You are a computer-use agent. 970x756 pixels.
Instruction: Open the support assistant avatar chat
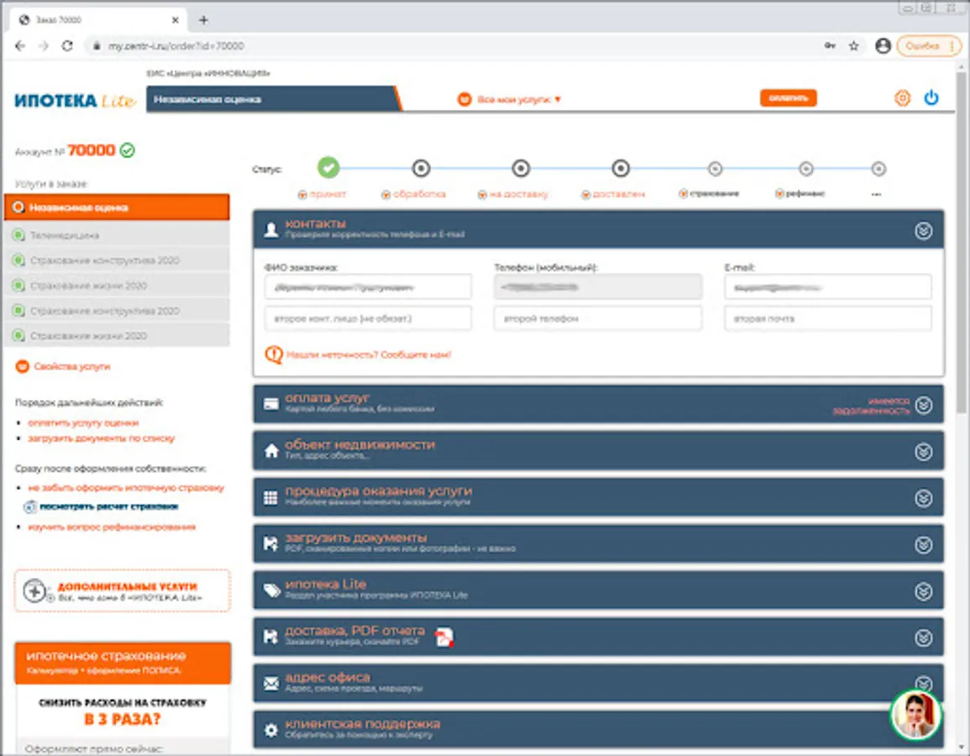tap(915, 715)
